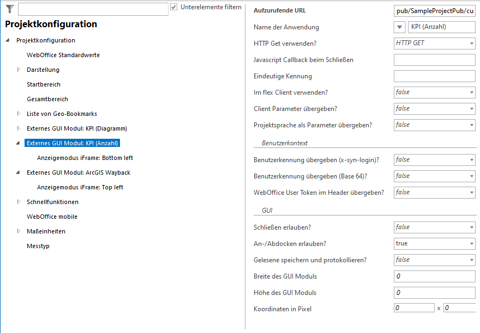Open the Im flex Client verwenden dropdown
The height and width of the screenshot is (333, 480).
(470, 92)
